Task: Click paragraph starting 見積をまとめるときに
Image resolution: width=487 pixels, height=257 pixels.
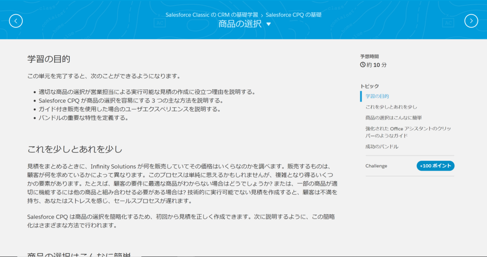Action: [x=182, y=184]
